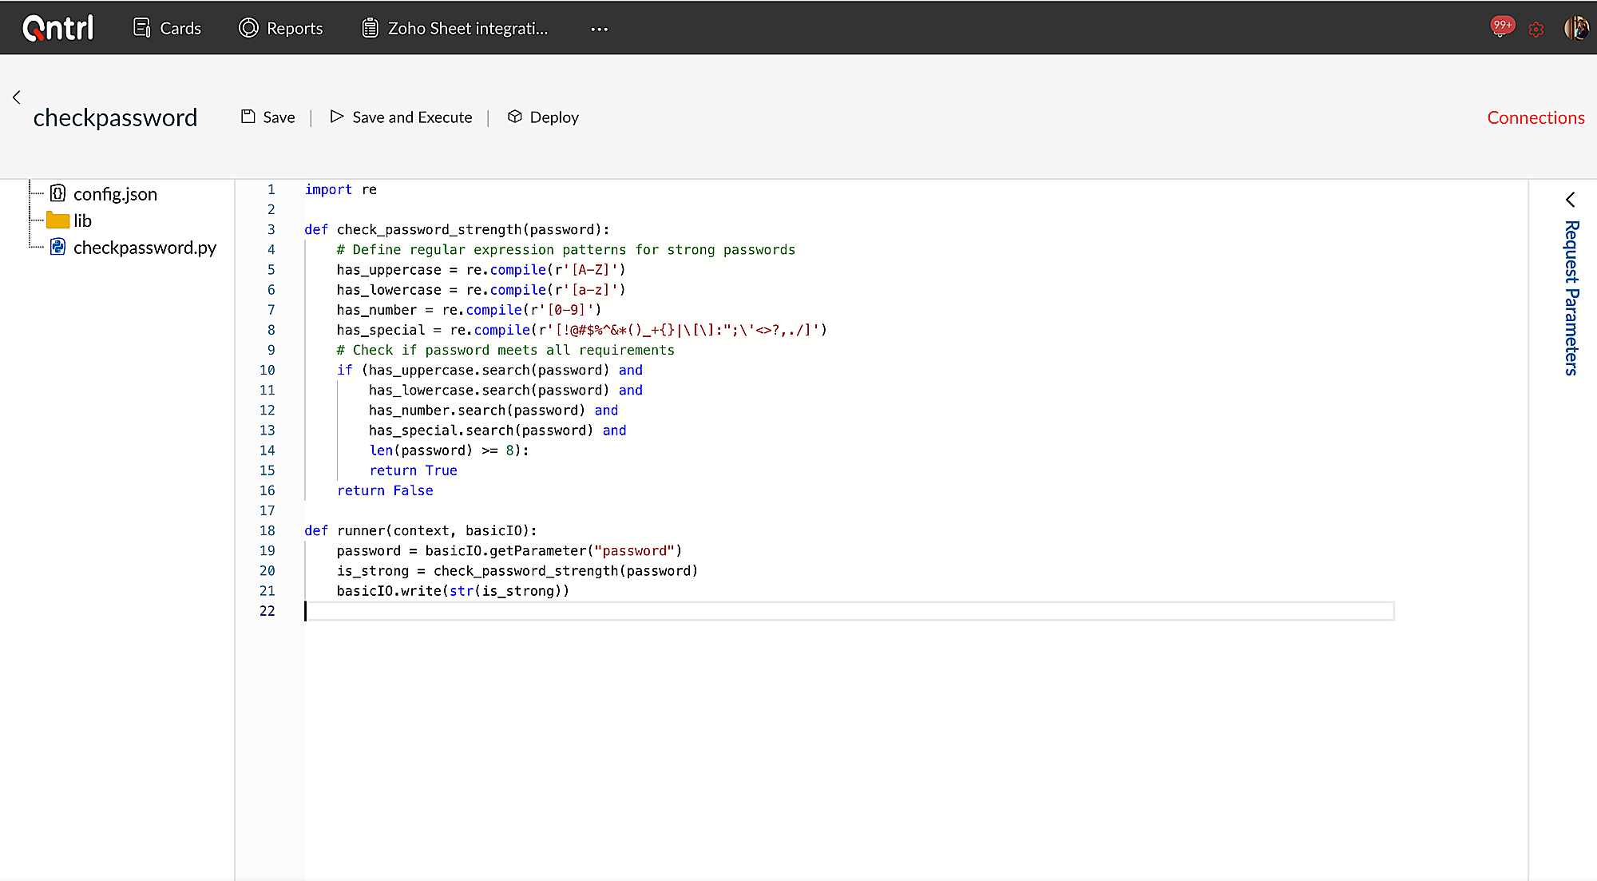Image resolution: width=1597 pixels, height=881 pixels.
Task: Open the more tabs ellipsis menu
Action: (600, 29)
